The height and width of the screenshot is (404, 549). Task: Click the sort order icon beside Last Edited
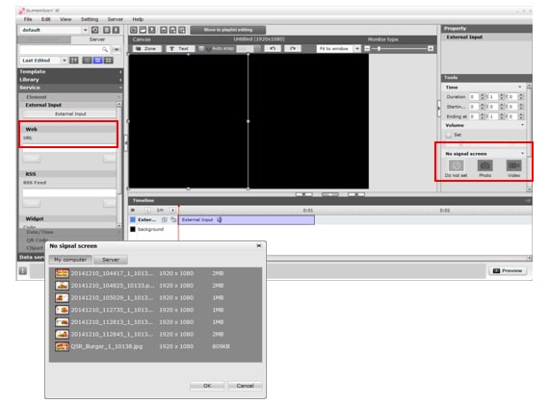pyautogui.click(x=74, y=61)
